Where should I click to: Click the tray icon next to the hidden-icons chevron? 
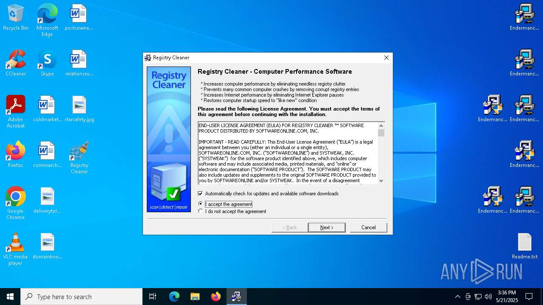tap(468, 297)
